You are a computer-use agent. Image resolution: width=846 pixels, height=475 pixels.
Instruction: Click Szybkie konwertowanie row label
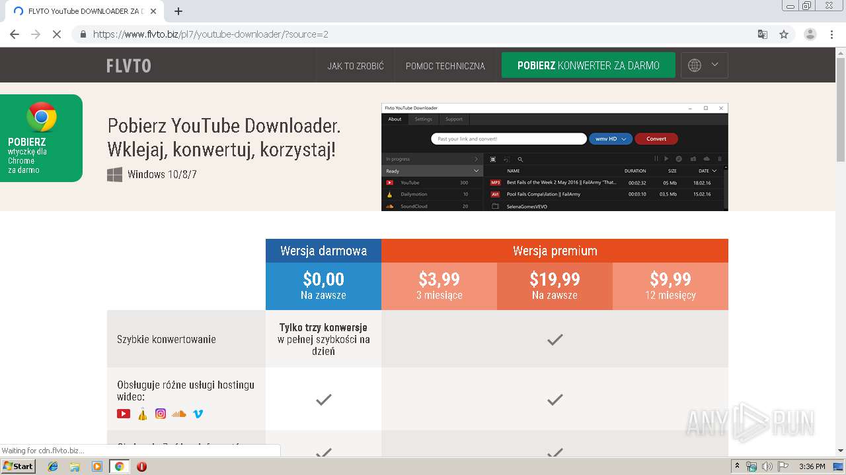pos(167,339)
